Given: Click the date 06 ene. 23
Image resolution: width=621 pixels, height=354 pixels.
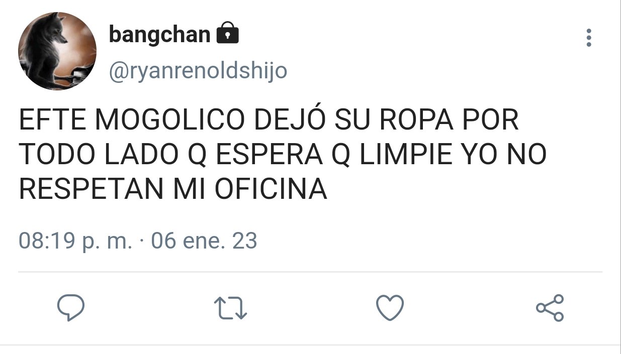Looking at the screenshot, I should (204, 241).
